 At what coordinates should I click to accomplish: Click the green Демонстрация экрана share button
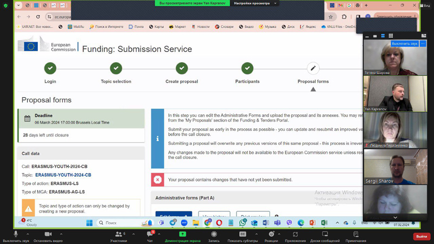(x=182, y=236)
